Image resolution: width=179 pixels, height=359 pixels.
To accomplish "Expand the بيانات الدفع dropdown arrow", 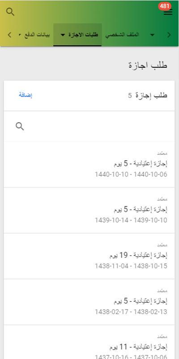I will 20,35.
